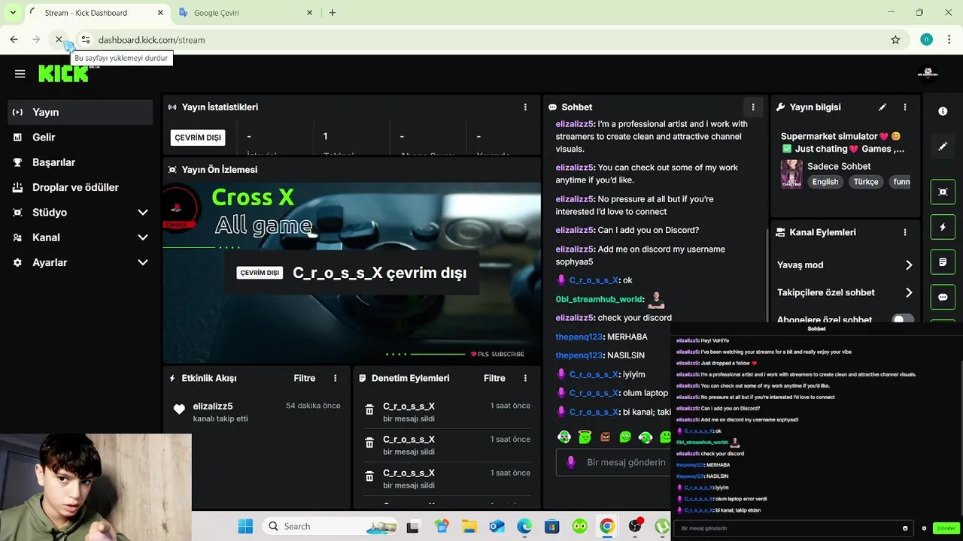Click thepenq123 username on MERHABA message

579,337
